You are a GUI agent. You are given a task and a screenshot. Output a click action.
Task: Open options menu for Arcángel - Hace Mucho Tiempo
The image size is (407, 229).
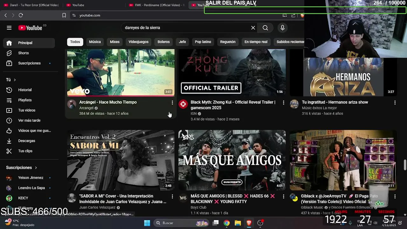click(172, 102)
